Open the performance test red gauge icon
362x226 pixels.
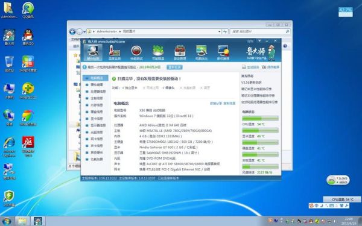click(136, 52)
